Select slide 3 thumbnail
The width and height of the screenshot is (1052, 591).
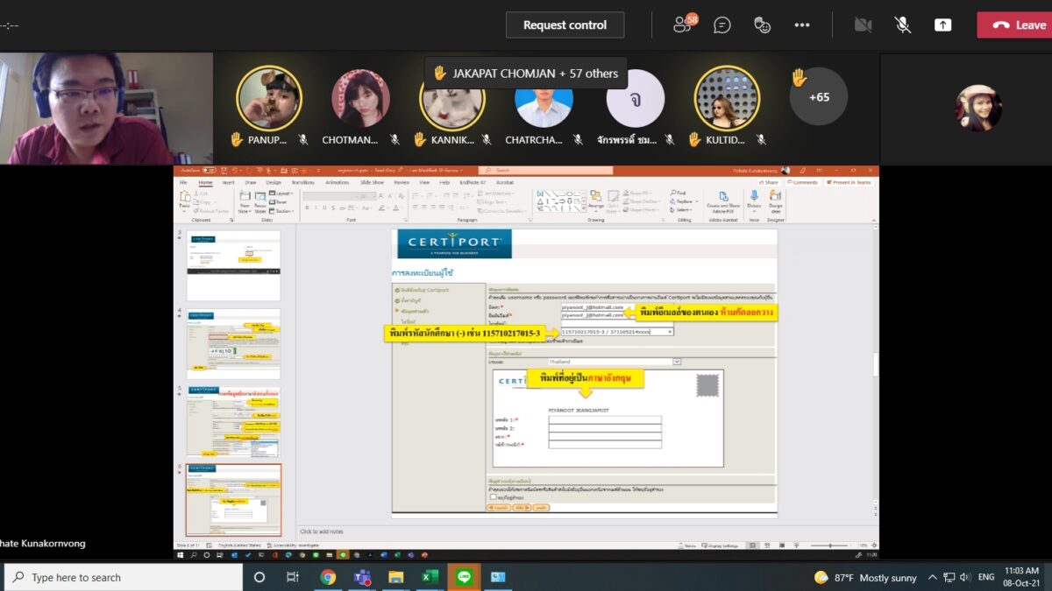tap(233, 268)
